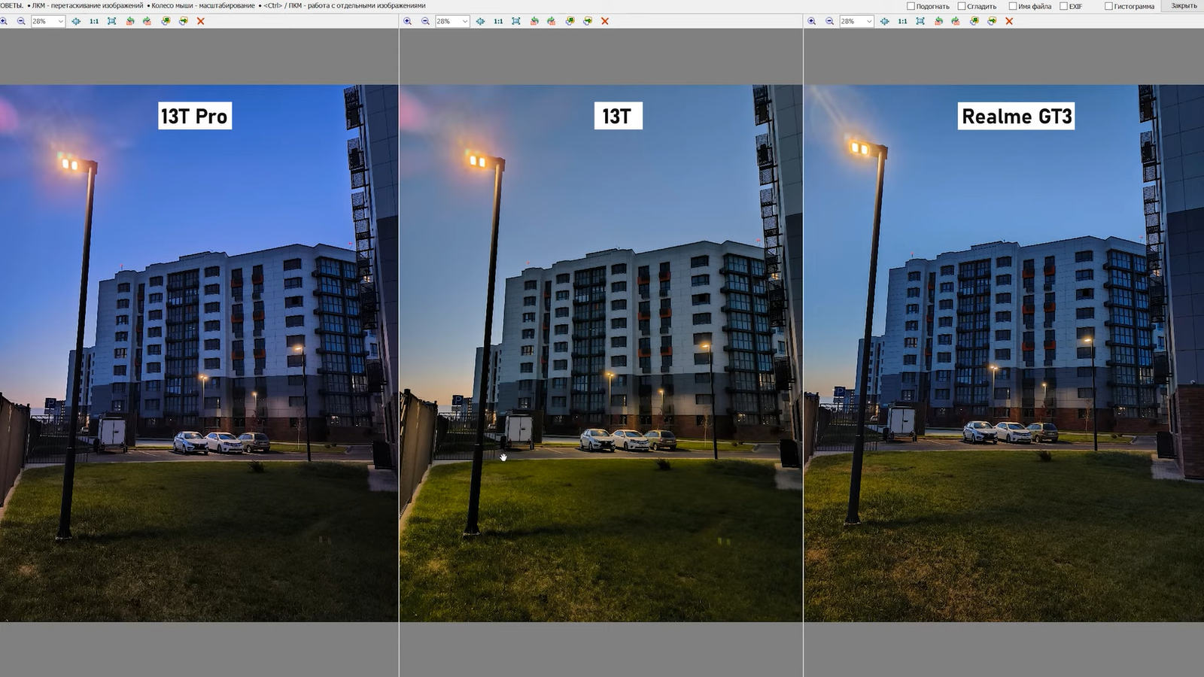This screenshot has height=677, width=1204.
Task: Set 1:1 scale in the Realme GT3 panel
Action: point(902,21)
